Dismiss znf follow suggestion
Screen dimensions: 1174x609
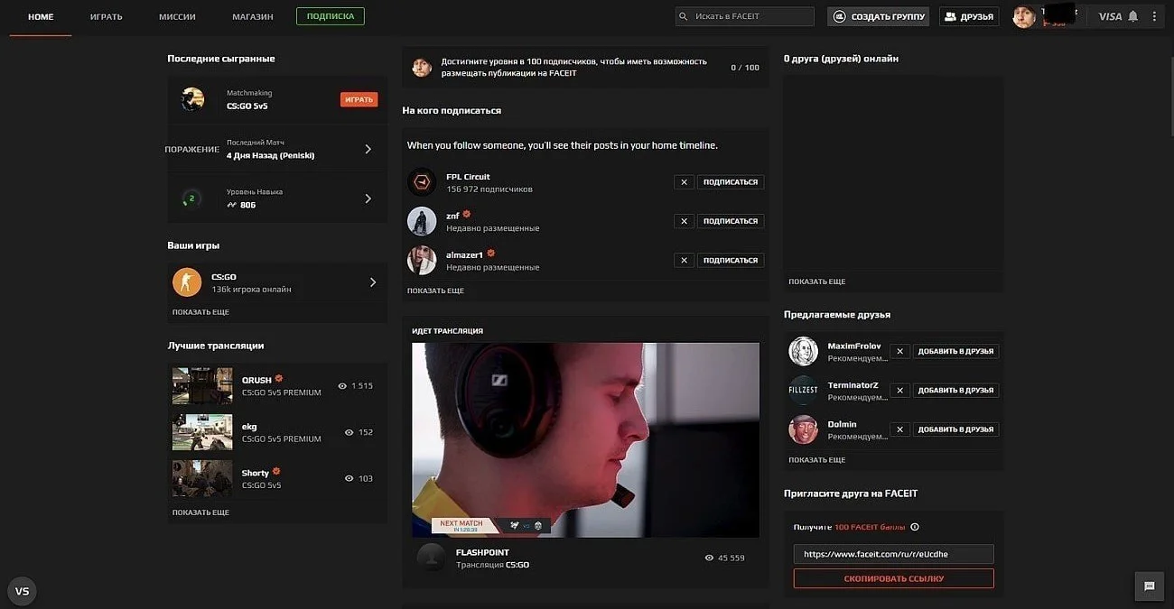click(x=685, y=221)
